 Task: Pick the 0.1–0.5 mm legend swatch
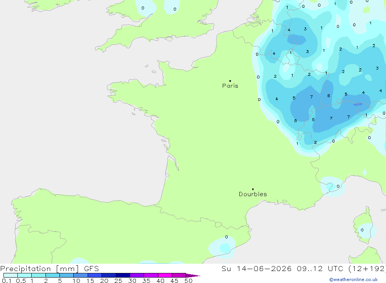click(x=10, y=275)
